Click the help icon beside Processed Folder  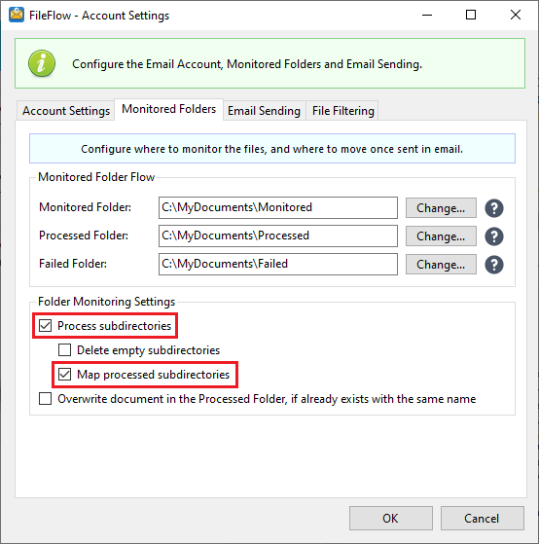pos(494,236)
